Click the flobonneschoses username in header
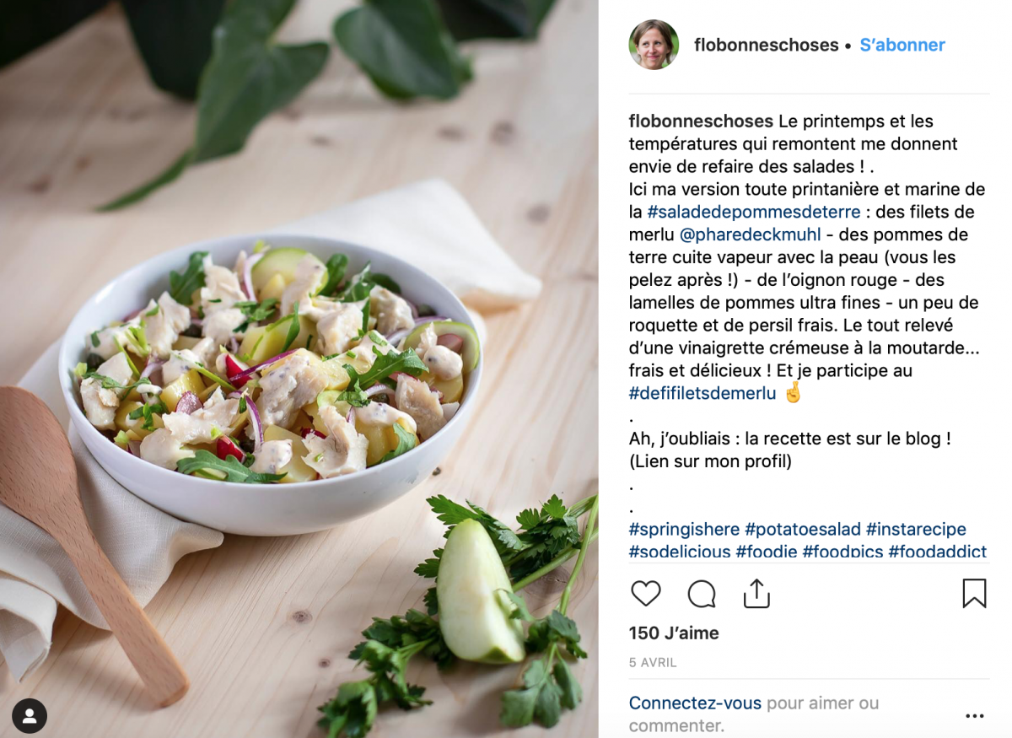1012x738 pixels. (767, 45)
